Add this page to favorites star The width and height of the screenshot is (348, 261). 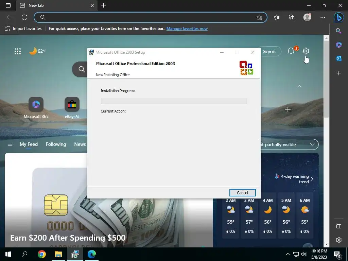pos(259,18)
